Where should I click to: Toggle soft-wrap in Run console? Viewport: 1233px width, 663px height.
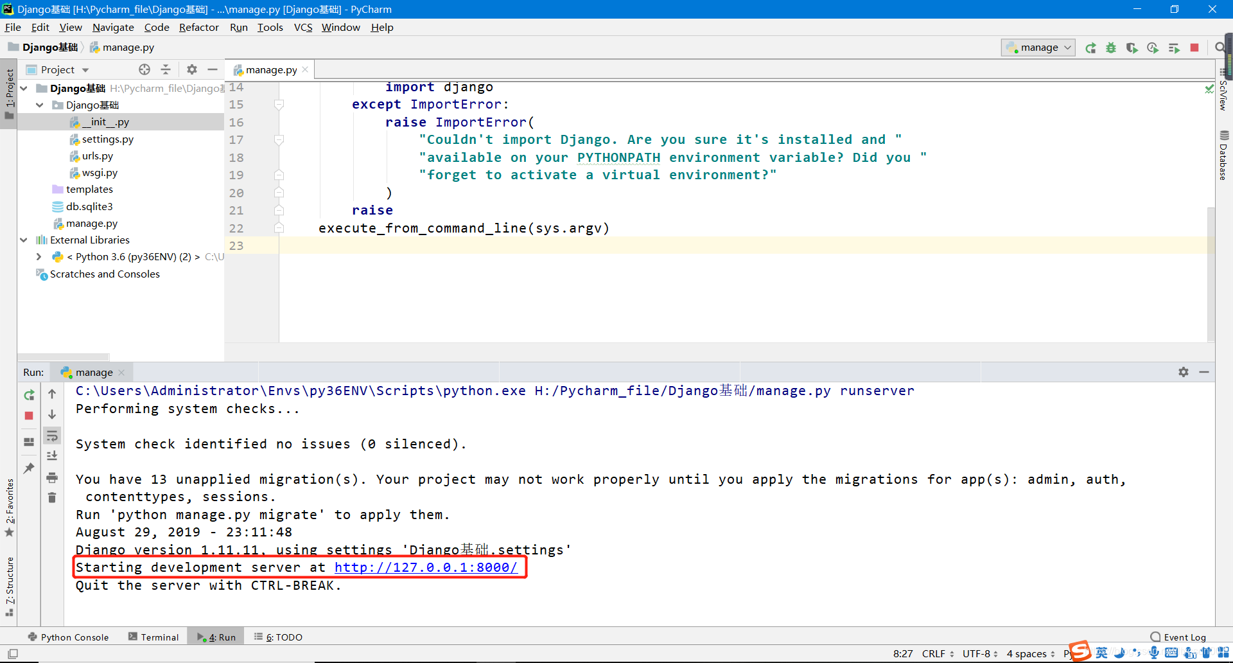[x=52, y=436]
